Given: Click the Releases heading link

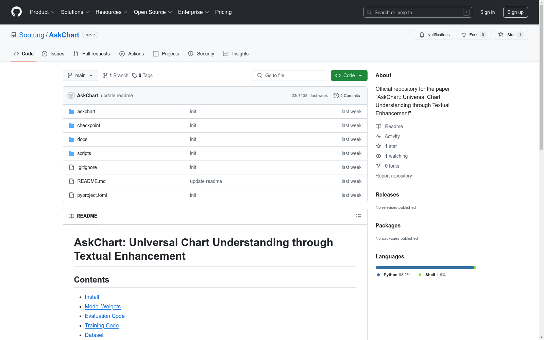Looking at the screenshot, I should [x=387, y=195].
